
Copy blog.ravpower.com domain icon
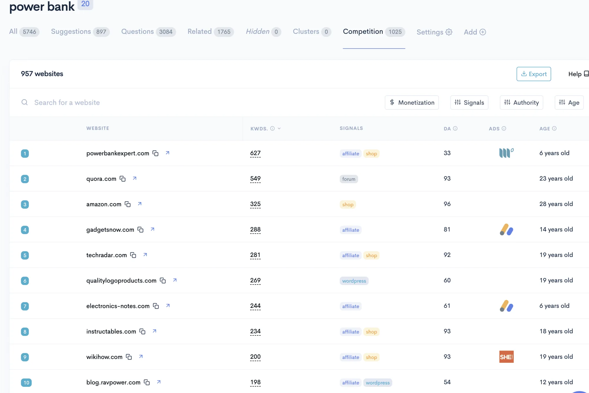[147, 382]
